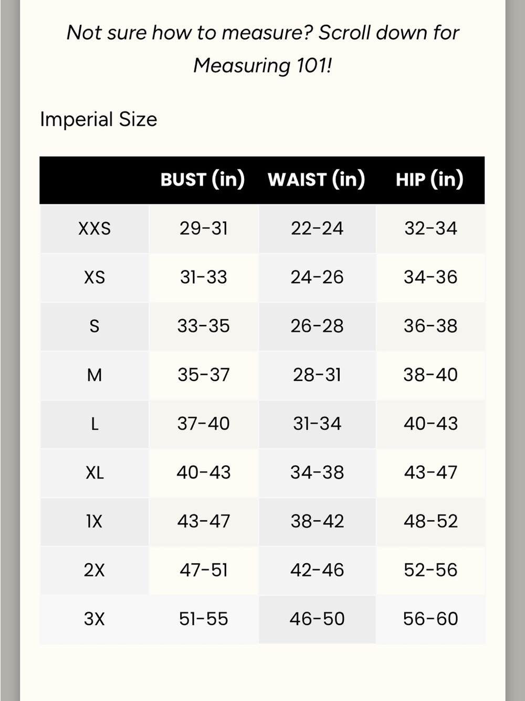Select the XXS size row label
This screenshot has height=701, width=525.
94,229
